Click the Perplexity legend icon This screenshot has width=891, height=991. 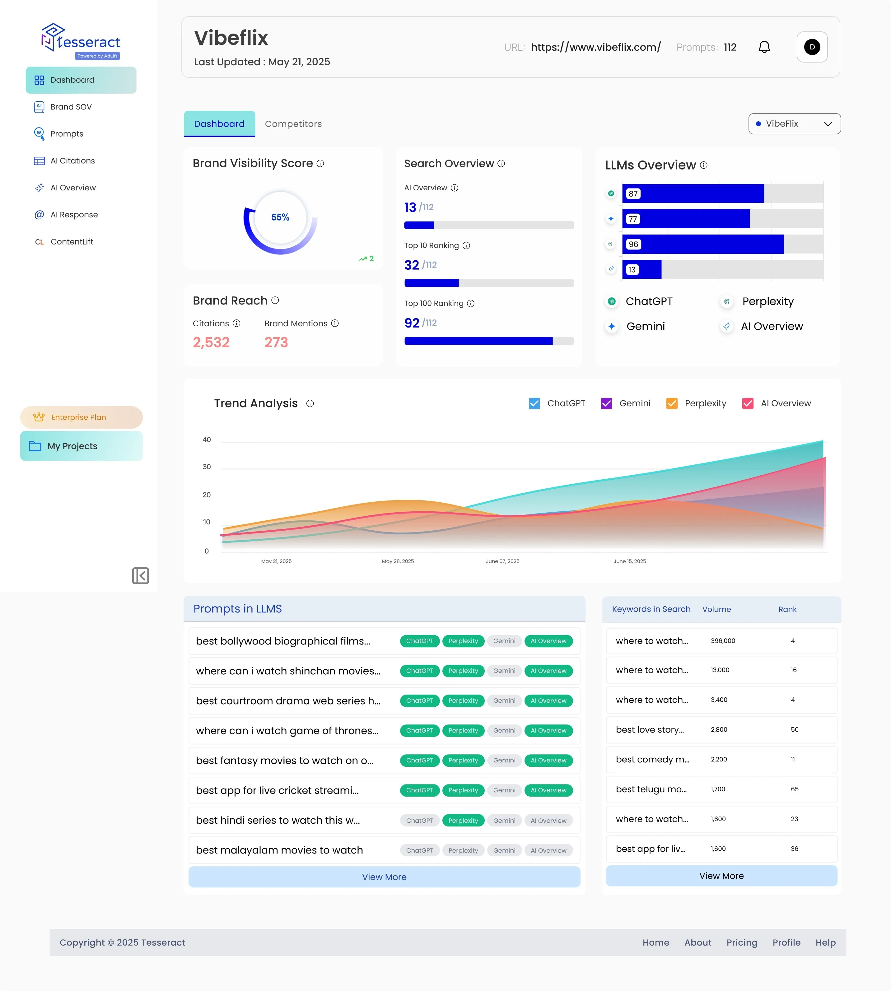pos(727,301)
